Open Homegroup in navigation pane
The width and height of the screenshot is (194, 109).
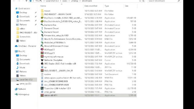click(x=24, y=94)
